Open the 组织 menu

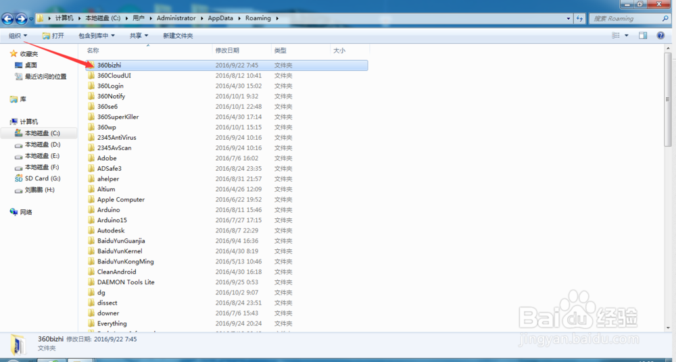18,36
